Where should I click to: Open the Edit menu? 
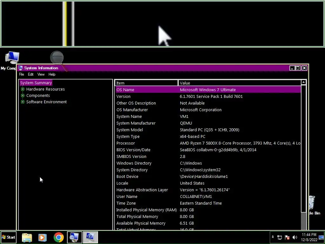pos(31,74)
